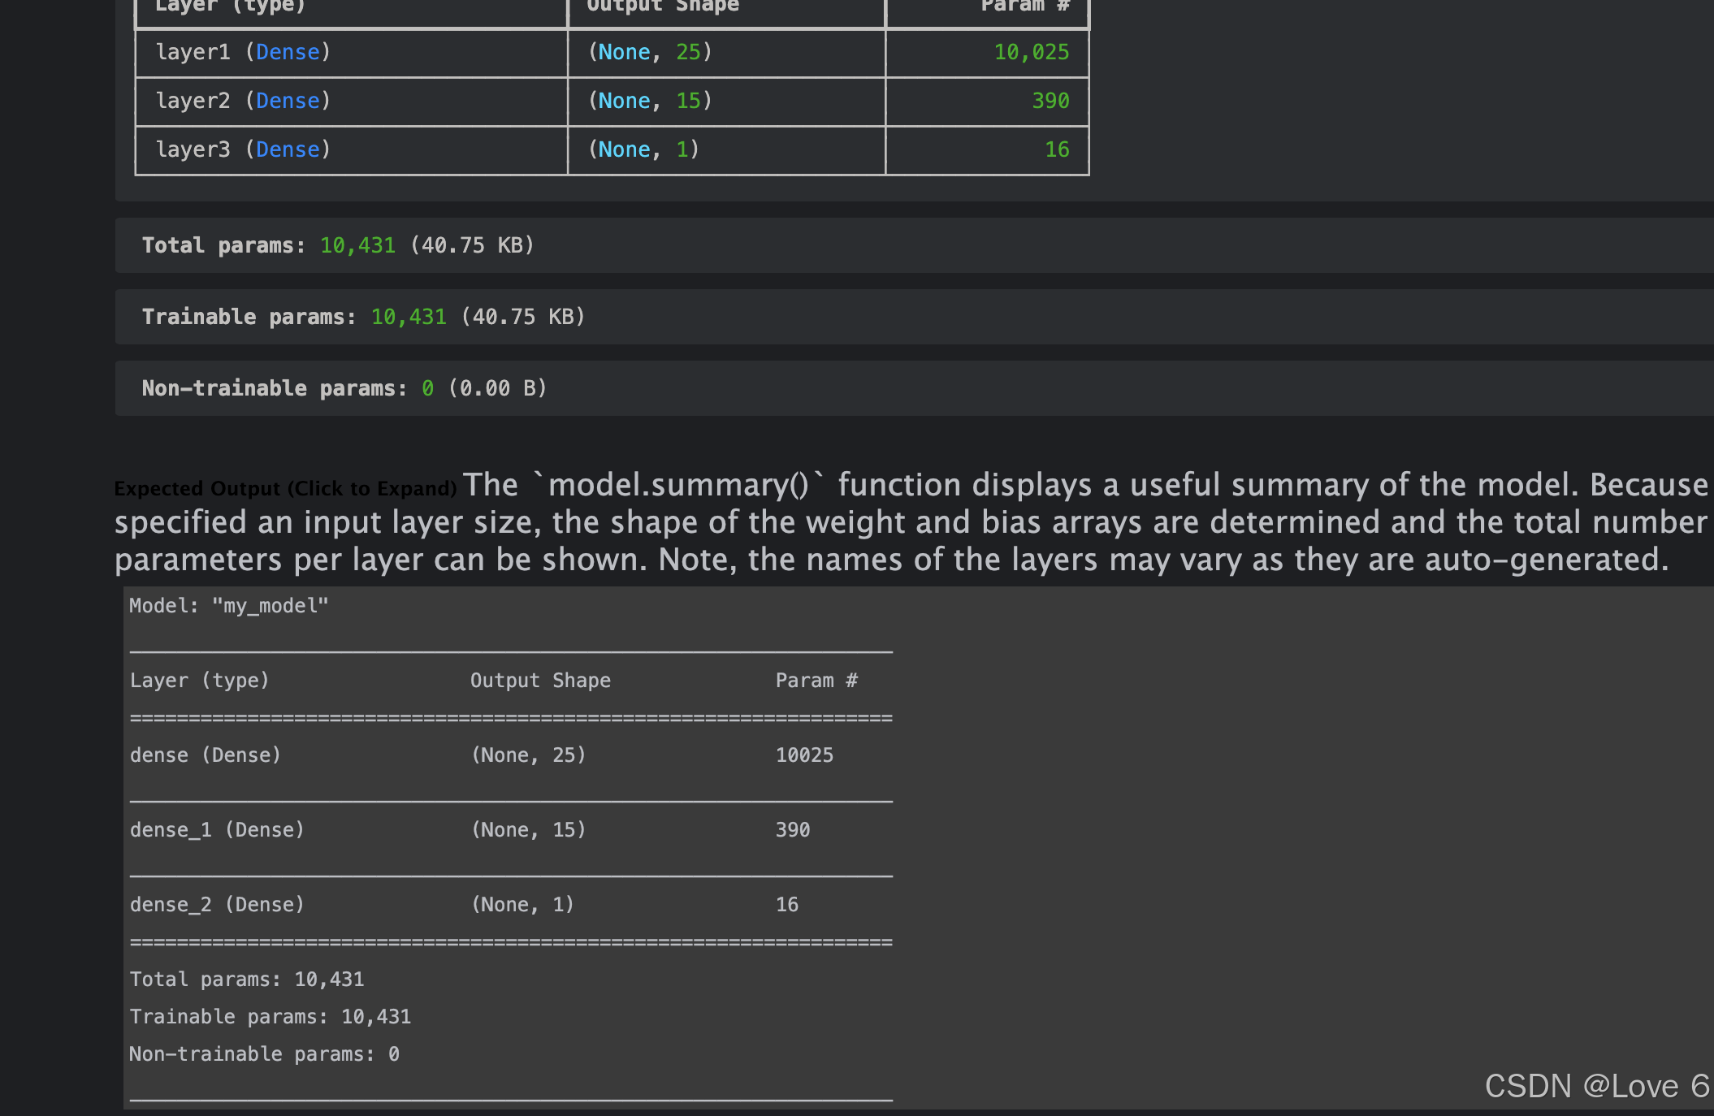The image size is (1714, 1116).
Task: Click the 'Non-trainable params: 0 (0.00 B)' line
Action: 344,388
